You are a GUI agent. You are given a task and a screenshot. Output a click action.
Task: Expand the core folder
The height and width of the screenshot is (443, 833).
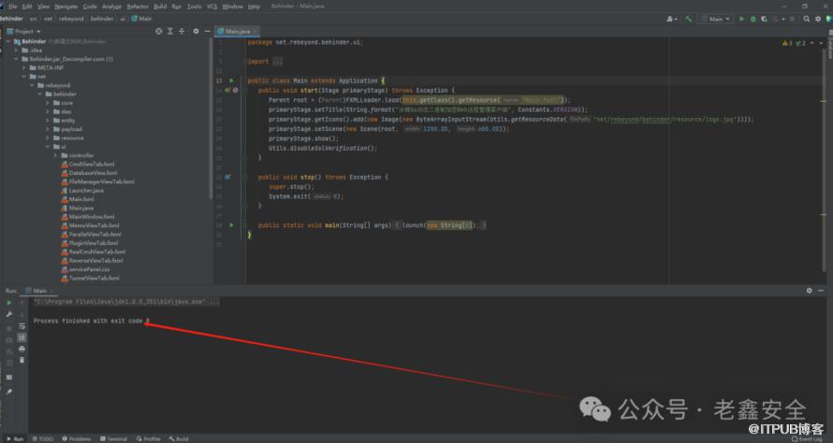coord(47,103)
